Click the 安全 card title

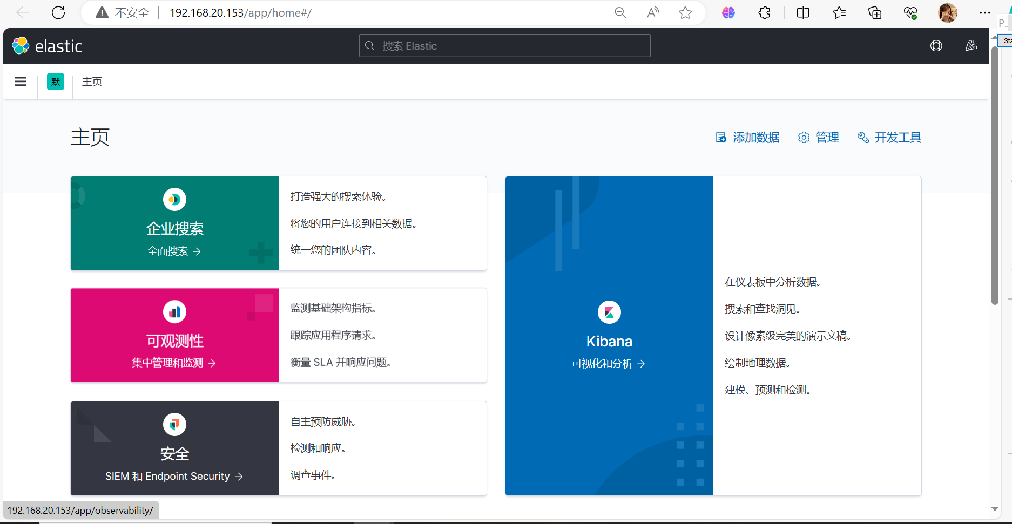[174, 454]
